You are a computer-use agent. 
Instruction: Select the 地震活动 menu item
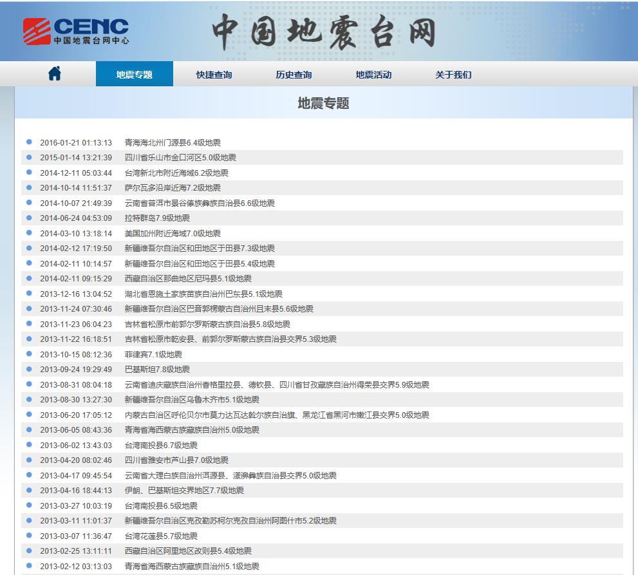pos(373,75)
